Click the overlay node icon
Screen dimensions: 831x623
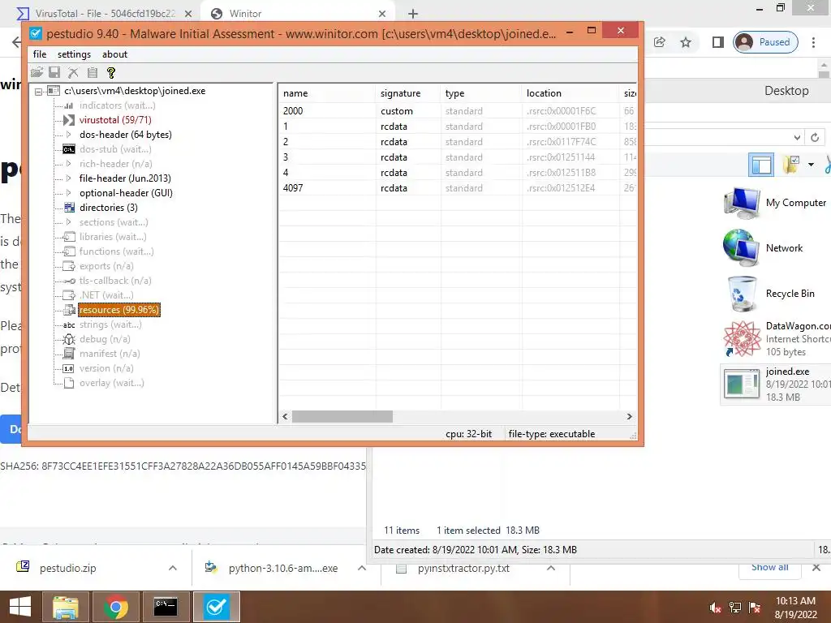(69, 383)
